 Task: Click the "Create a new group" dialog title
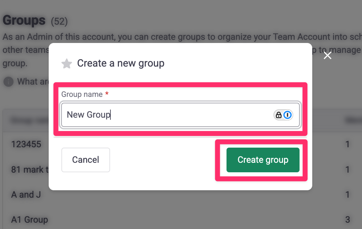[x=121, y=63]
